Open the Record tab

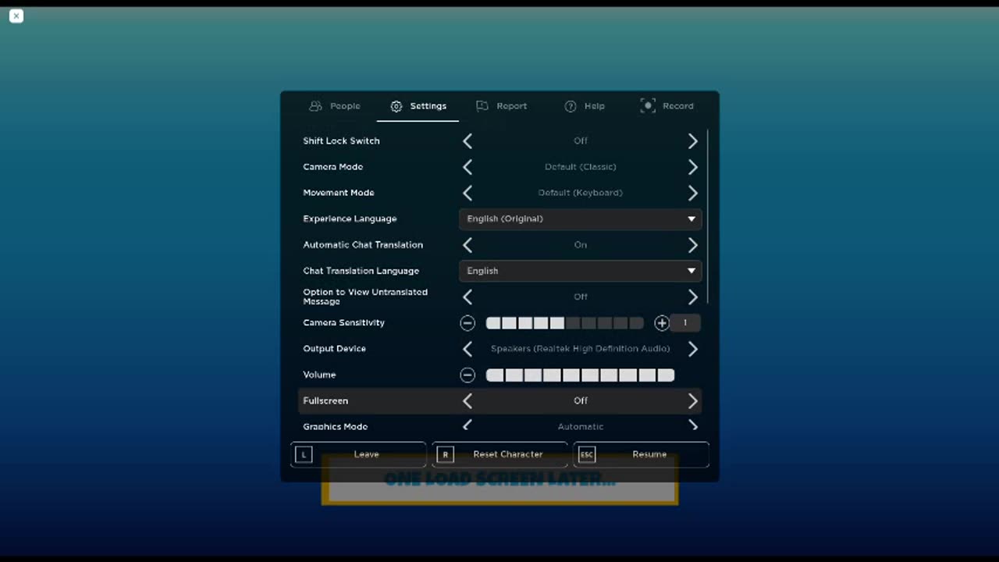click(667, 106)
